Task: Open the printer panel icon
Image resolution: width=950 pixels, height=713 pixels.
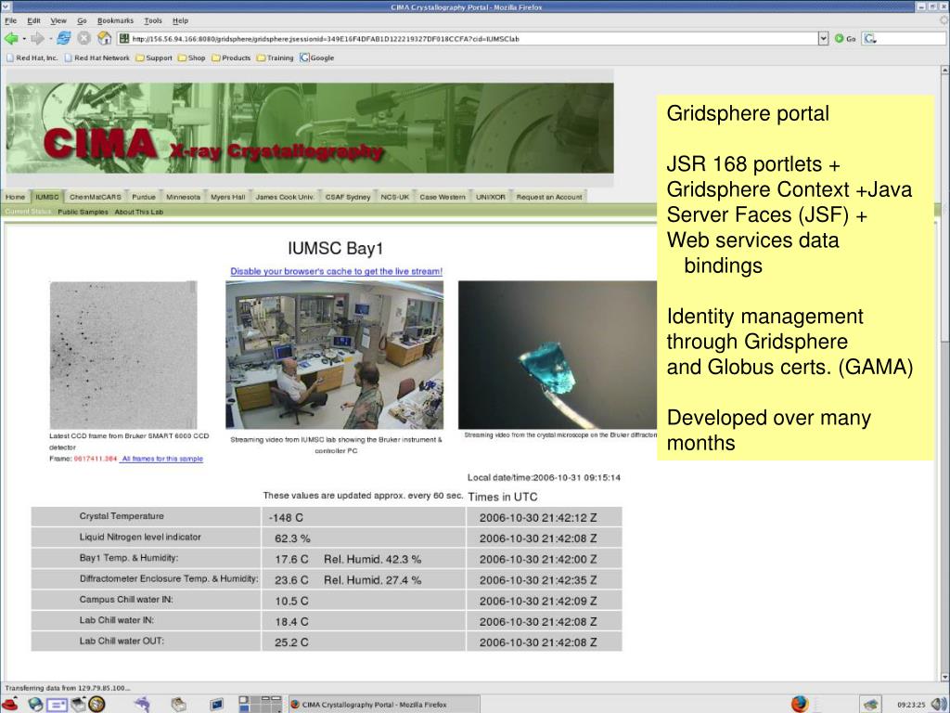Action: (x=78, y=704)
